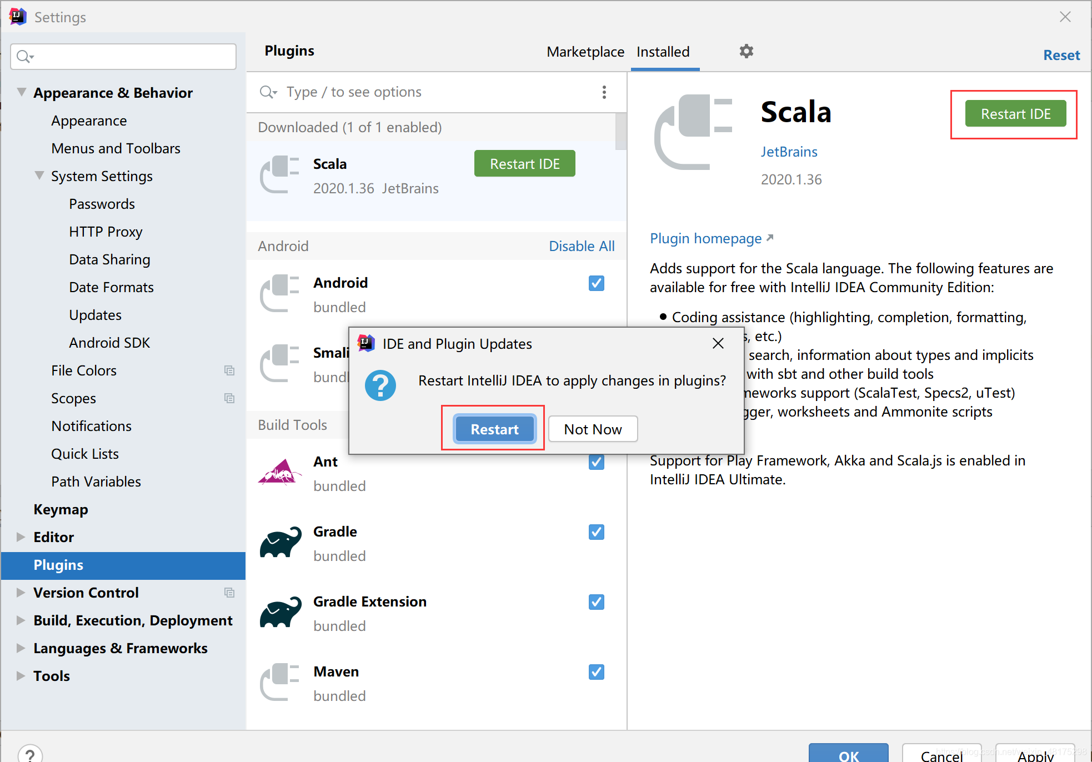Click Restart IDE in the Scala list row
This screenshot has height=762, width=1092.
click(524, 164)
